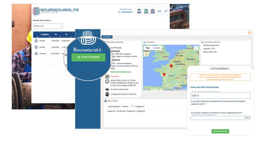Click the 'Masse totale: 105 t' text
Viewport: 274px width, 141px height.
pyautogui.click(x=210, y=52)
